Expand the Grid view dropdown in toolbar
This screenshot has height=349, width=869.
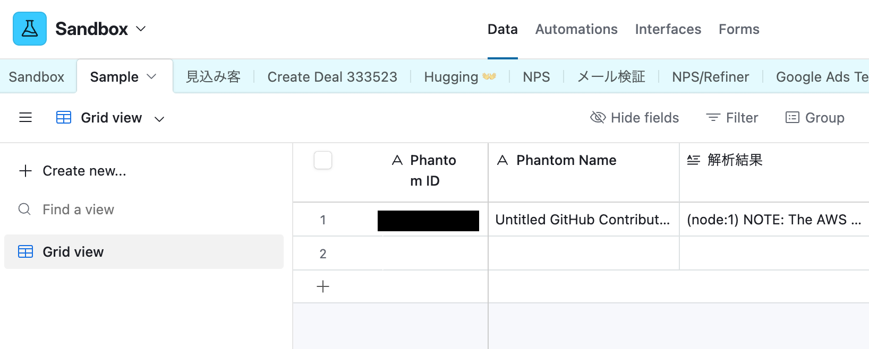pos(159,119)
